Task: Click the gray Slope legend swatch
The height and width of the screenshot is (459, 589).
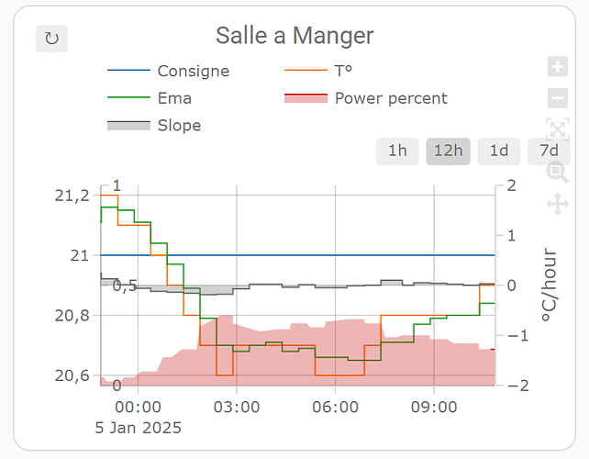Action: pyautogui.click(x=128, y=125)
